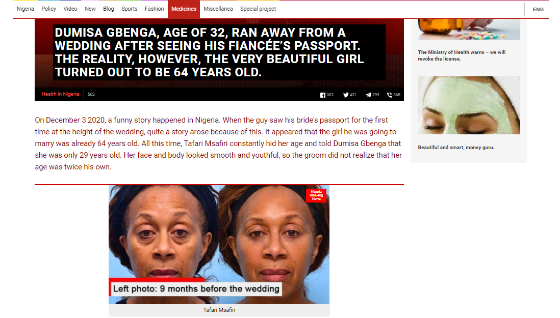The height and width of the screenshot is (318, 560).
Task: Open the Policy section
Action: (x=48, y=9)
